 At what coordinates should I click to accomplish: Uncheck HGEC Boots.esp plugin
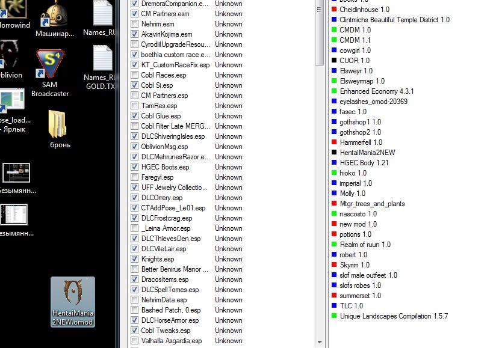point(135,167)
